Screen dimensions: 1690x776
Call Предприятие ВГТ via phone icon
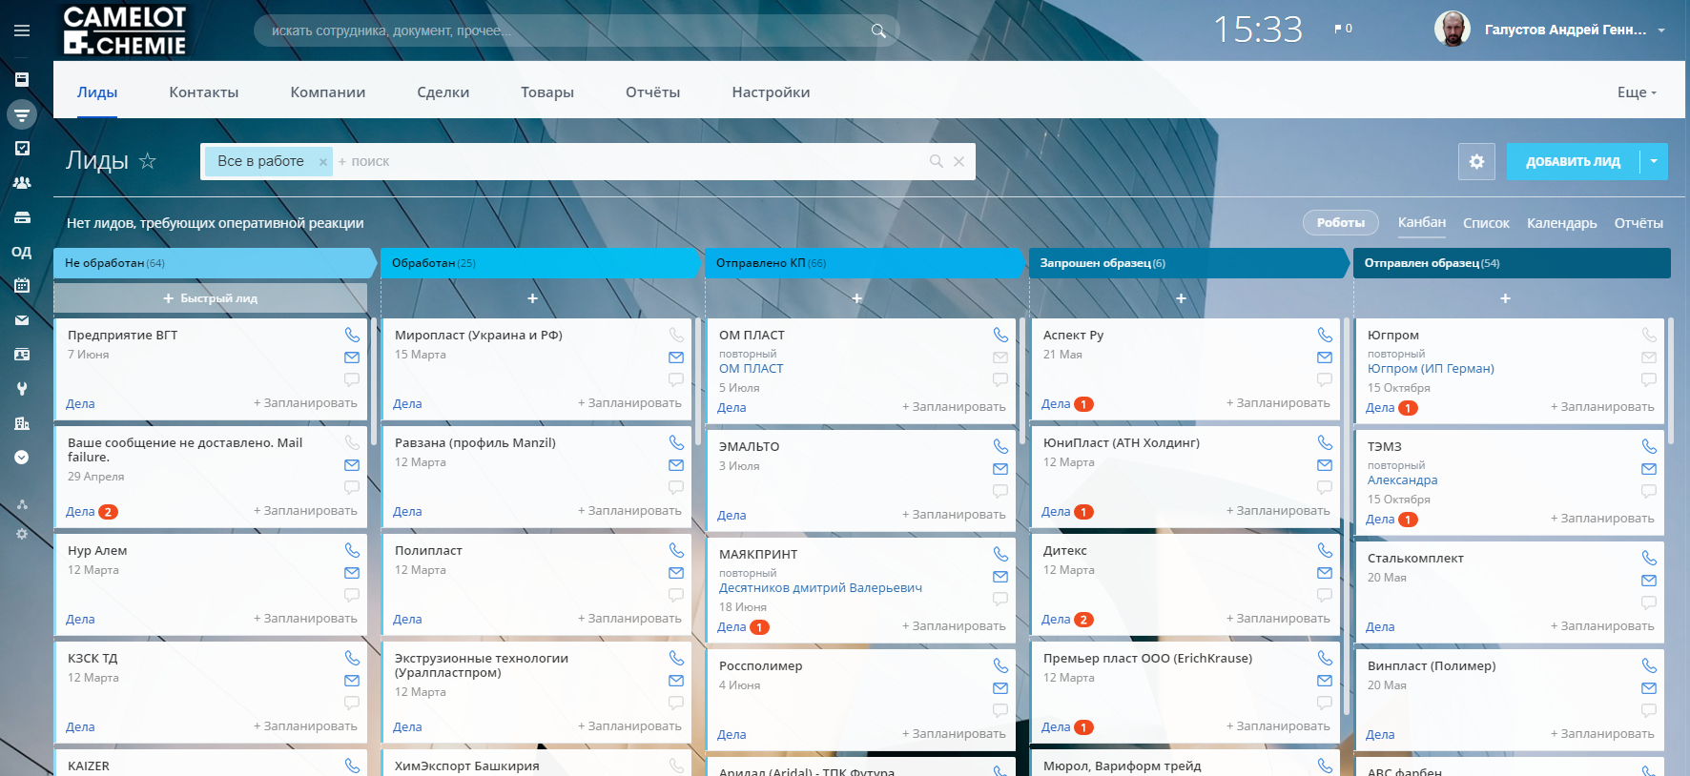(352, 335)
